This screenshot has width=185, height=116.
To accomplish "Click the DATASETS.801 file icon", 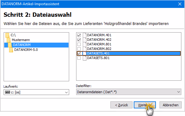I will pos(85,58).
